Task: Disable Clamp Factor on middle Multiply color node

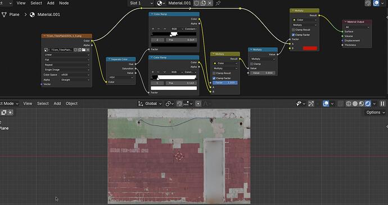Action: click(214, 78)
